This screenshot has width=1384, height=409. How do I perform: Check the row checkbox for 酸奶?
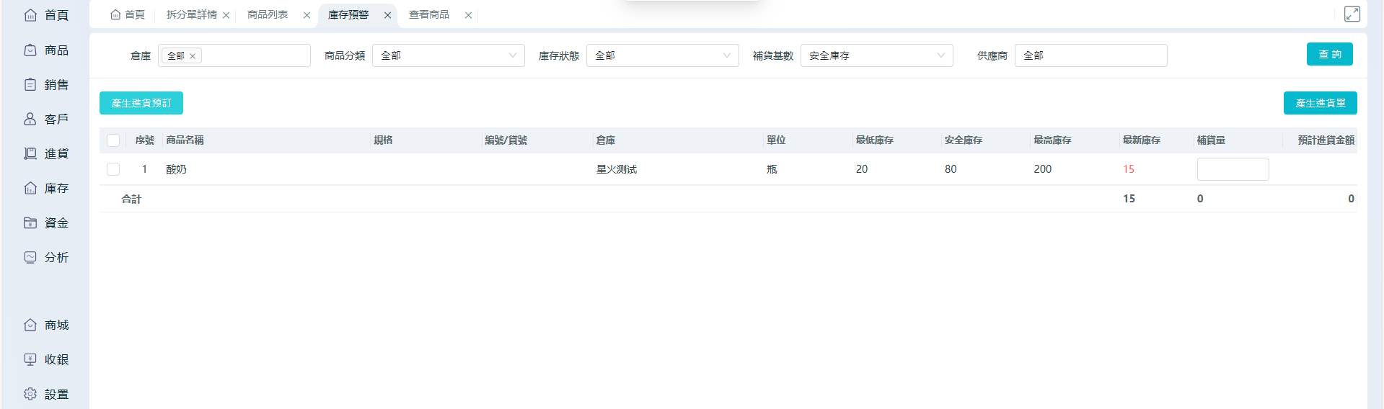[113, 169]
